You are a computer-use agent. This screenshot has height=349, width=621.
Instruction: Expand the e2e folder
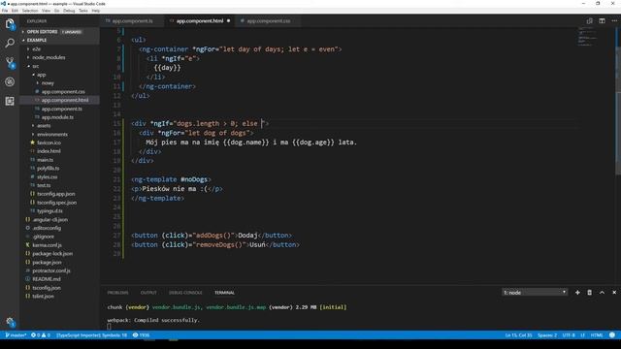tap(37, 49)
